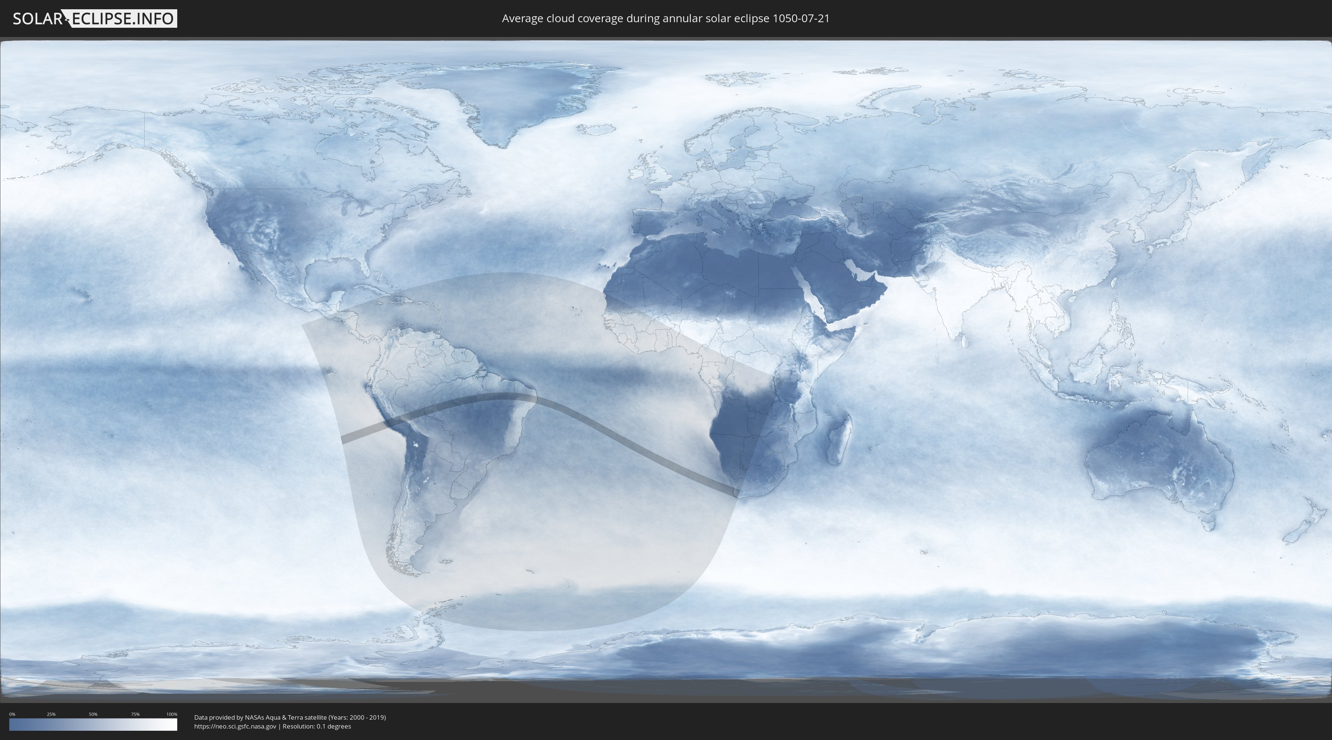Click the 50% legend label
This screenshot has width=1332, height=740.
pyautogui.click(x=93, y=714)
